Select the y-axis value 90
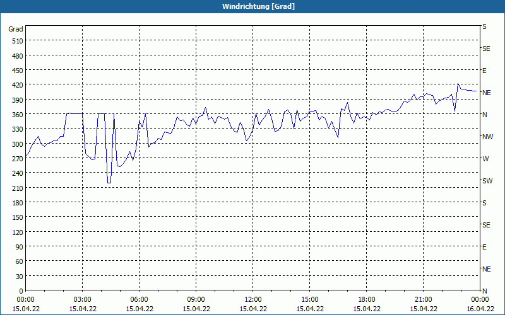505x315 pixels. point(20,247)
